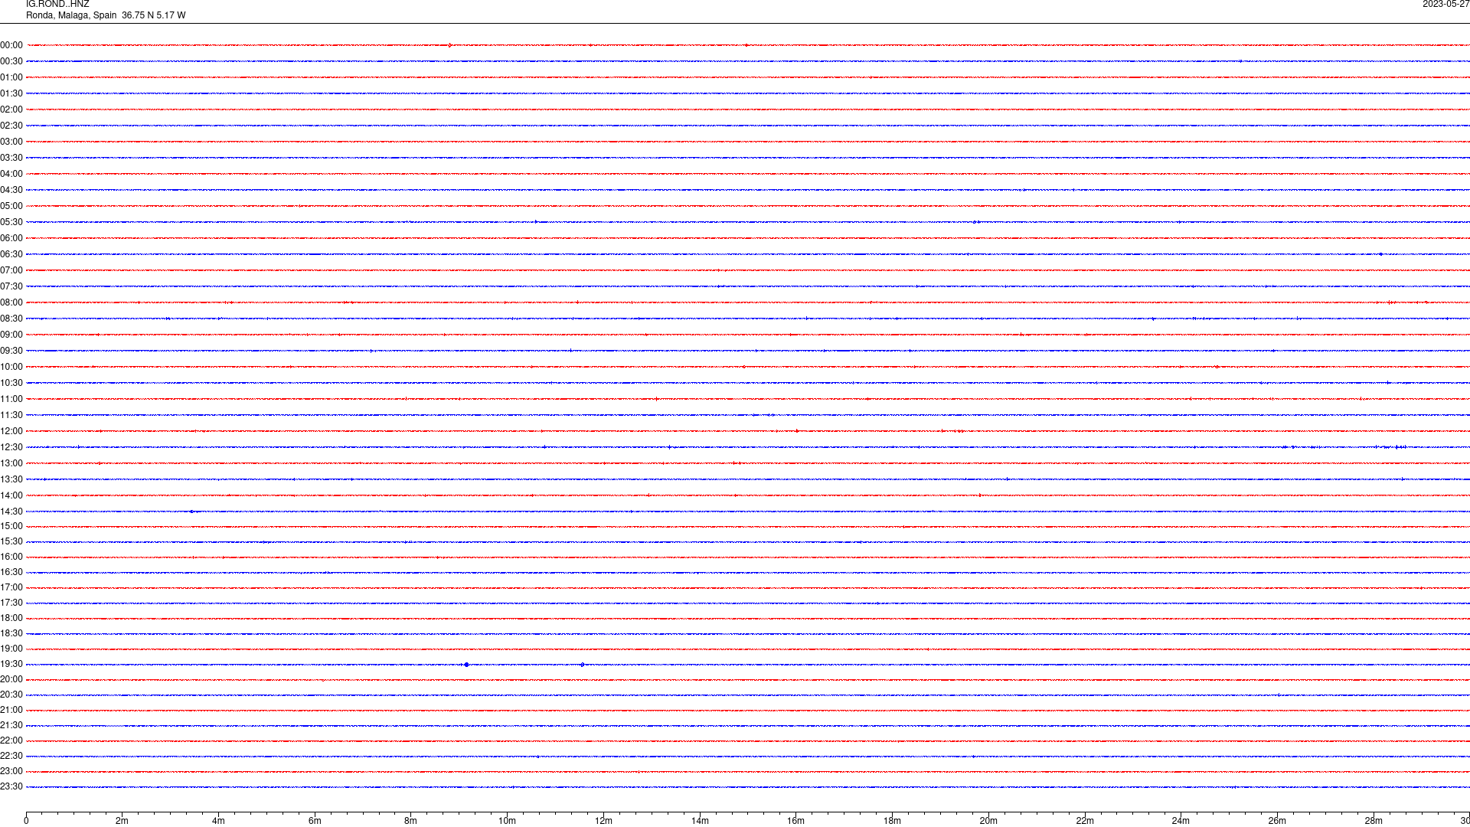Select the 05:30 trace time label
Viewport: 1470px width, 827px height.
coord(11,222)
